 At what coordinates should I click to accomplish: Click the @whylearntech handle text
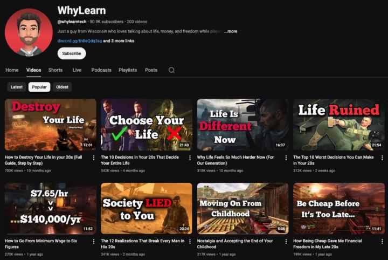click(x=72, y=22)
